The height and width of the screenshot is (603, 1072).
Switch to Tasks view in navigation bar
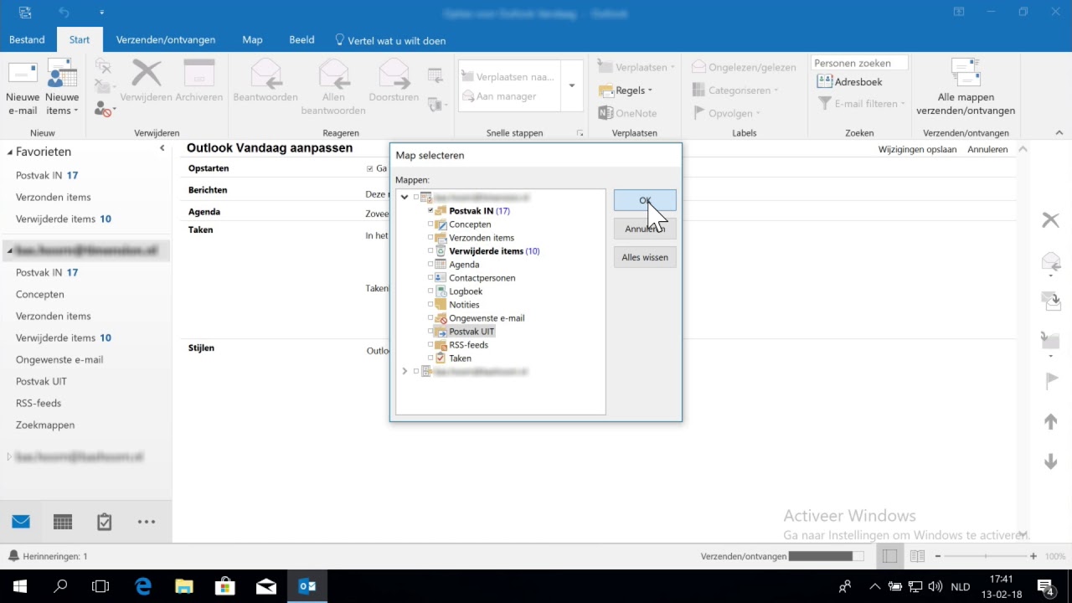(105, 522)
